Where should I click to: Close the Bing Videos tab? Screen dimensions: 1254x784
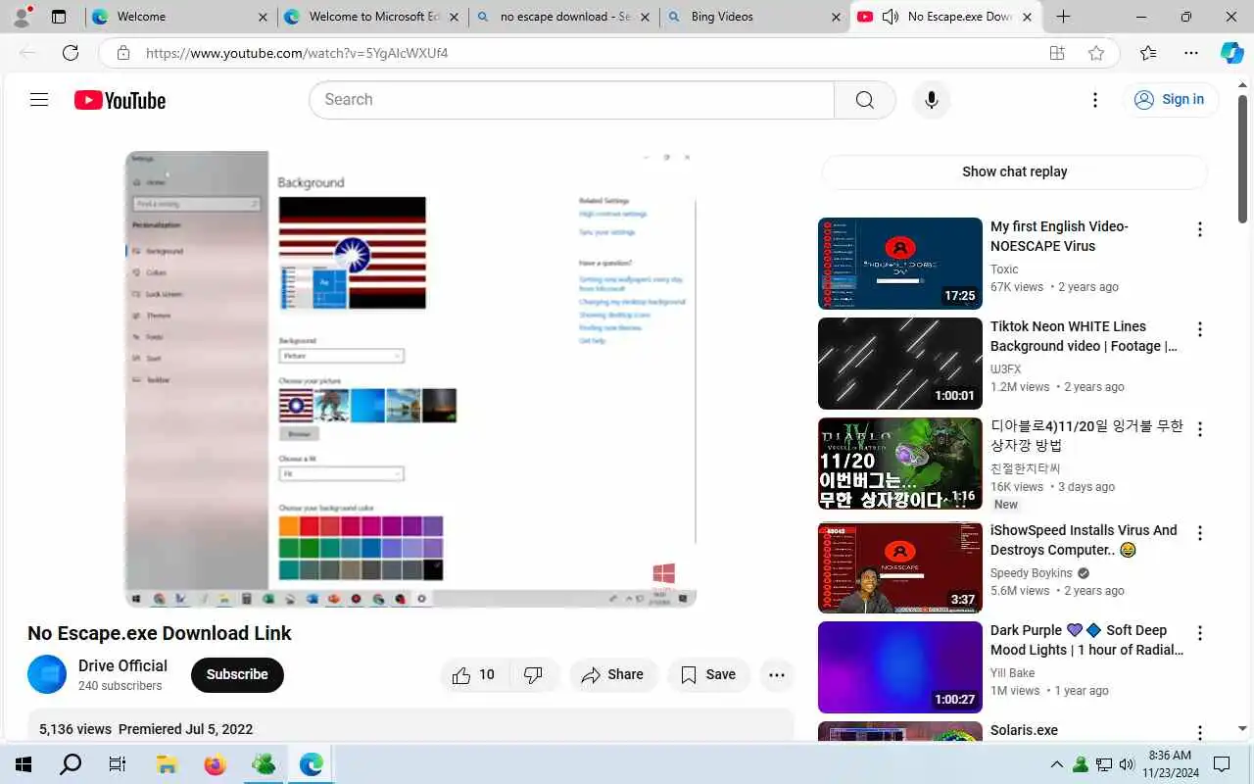[836, 17]
